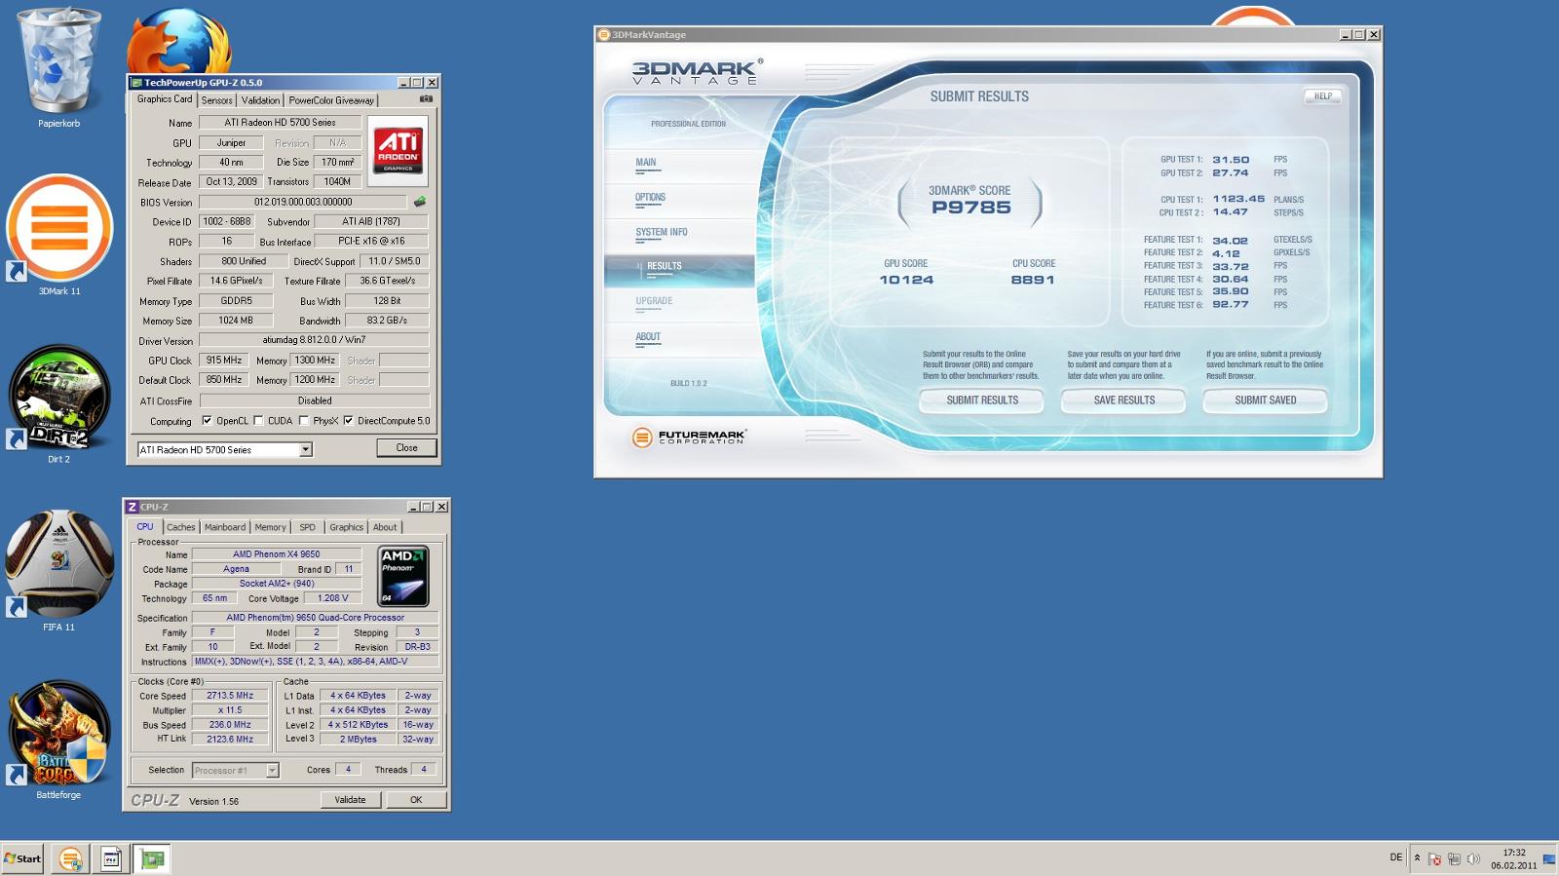Click the BIOS save icon in GPU-Z
This screenshot has width=1559, height=876.
click(420, 202)
